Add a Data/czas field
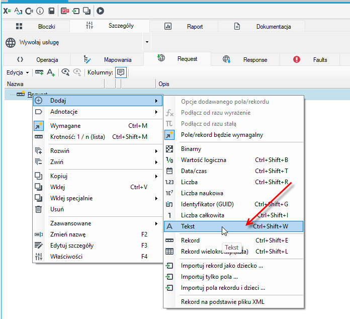The image size is (350, 319). coord(233,171)
